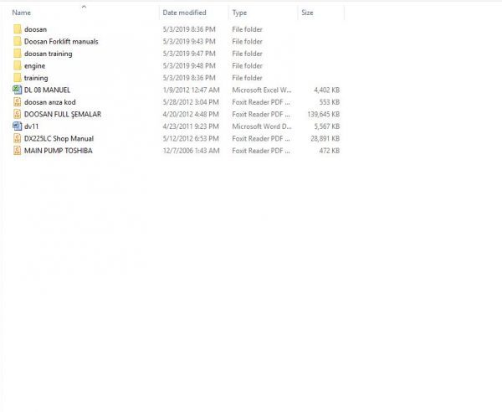Click the date '5/3/2019 9:43 PM'
Image resolution: width=502 pixels, height=412 pixels.
[189, 41]
